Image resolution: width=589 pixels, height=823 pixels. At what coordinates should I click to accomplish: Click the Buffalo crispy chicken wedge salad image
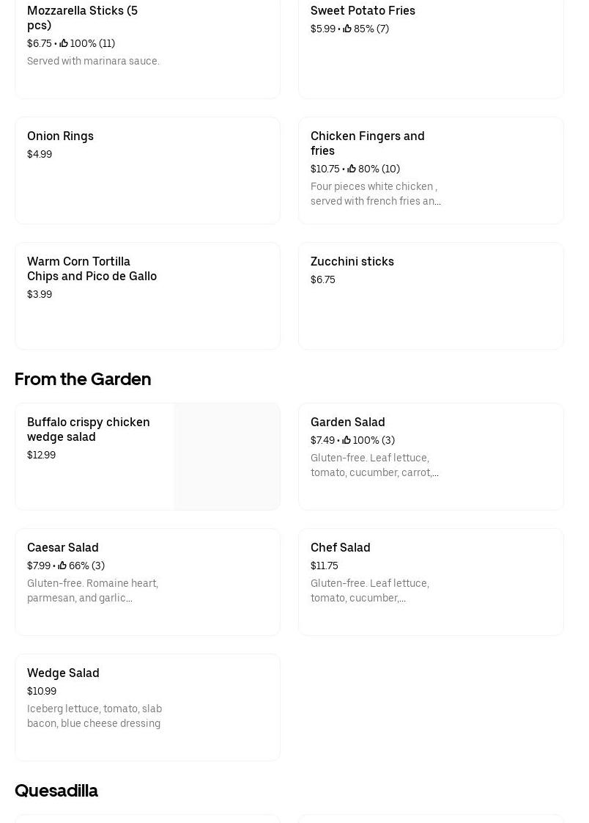click(227, 456)
